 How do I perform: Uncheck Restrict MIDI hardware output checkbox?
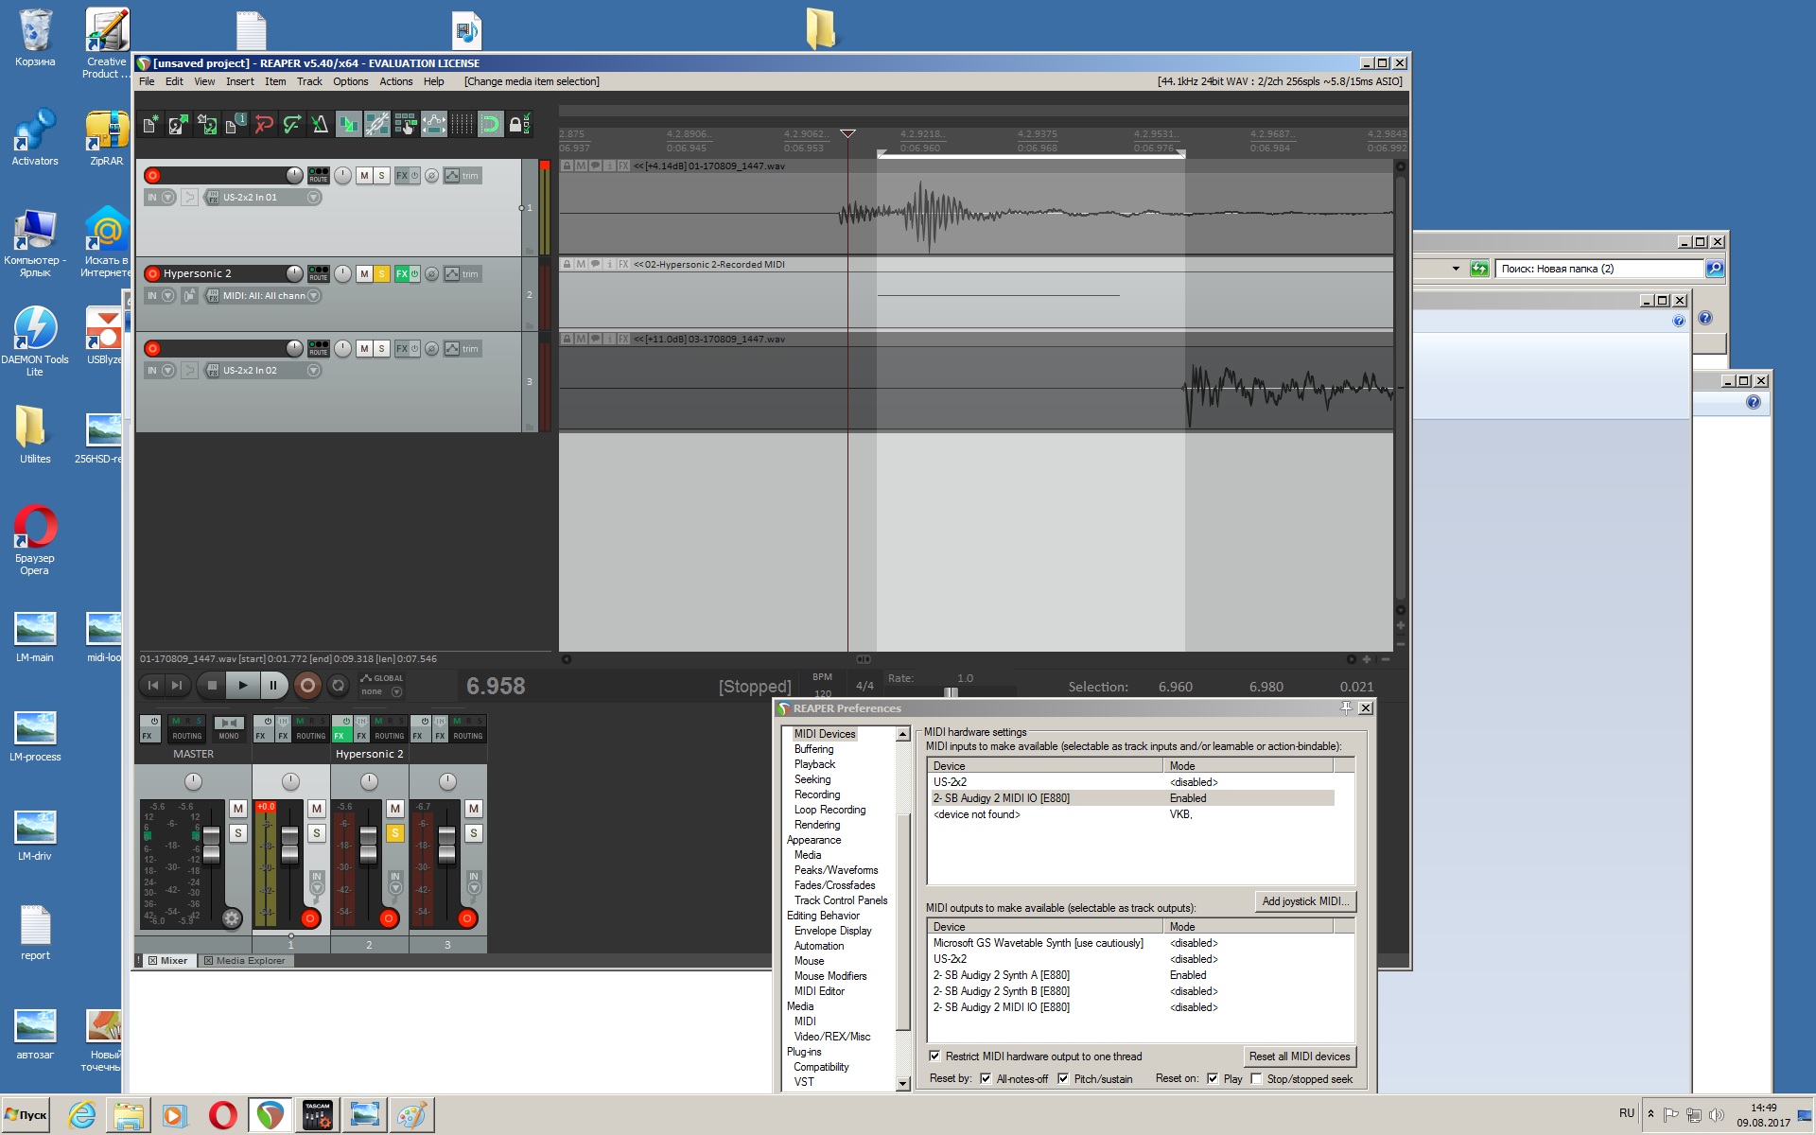[935, 1056]
